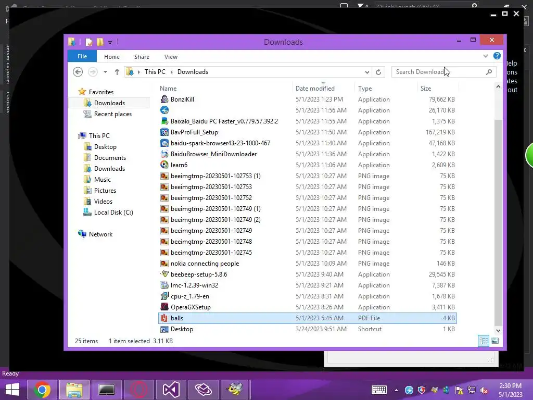The height and width of the screenshot is (400, 533).
Task: Click the Back navigation arrow
Action: [x=78, y=72]
